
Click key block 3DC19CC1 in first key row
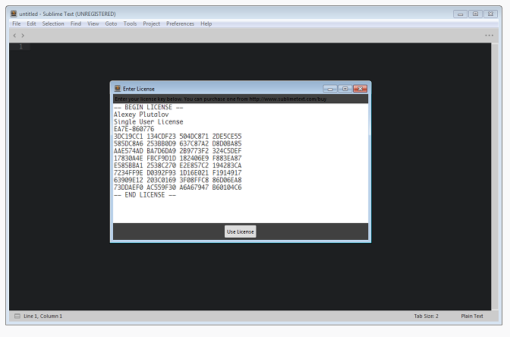(x=128, y=137)
